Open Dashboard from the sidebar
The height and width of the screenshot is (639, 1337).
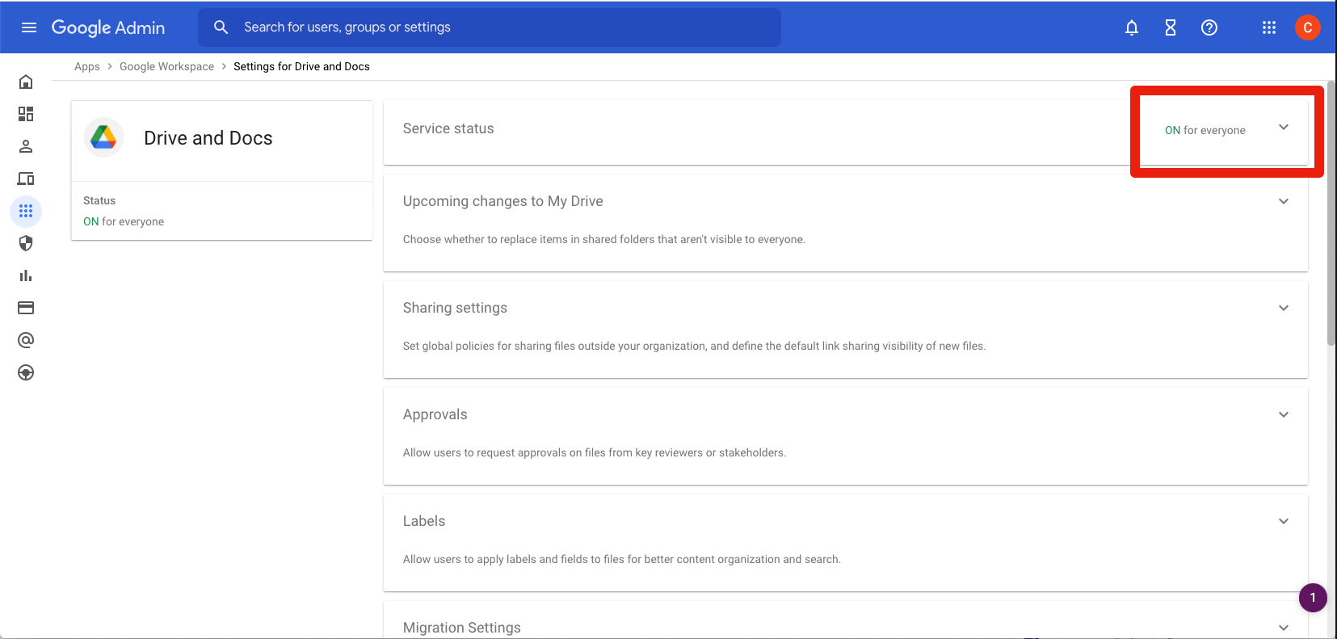[x=26, y=114]
